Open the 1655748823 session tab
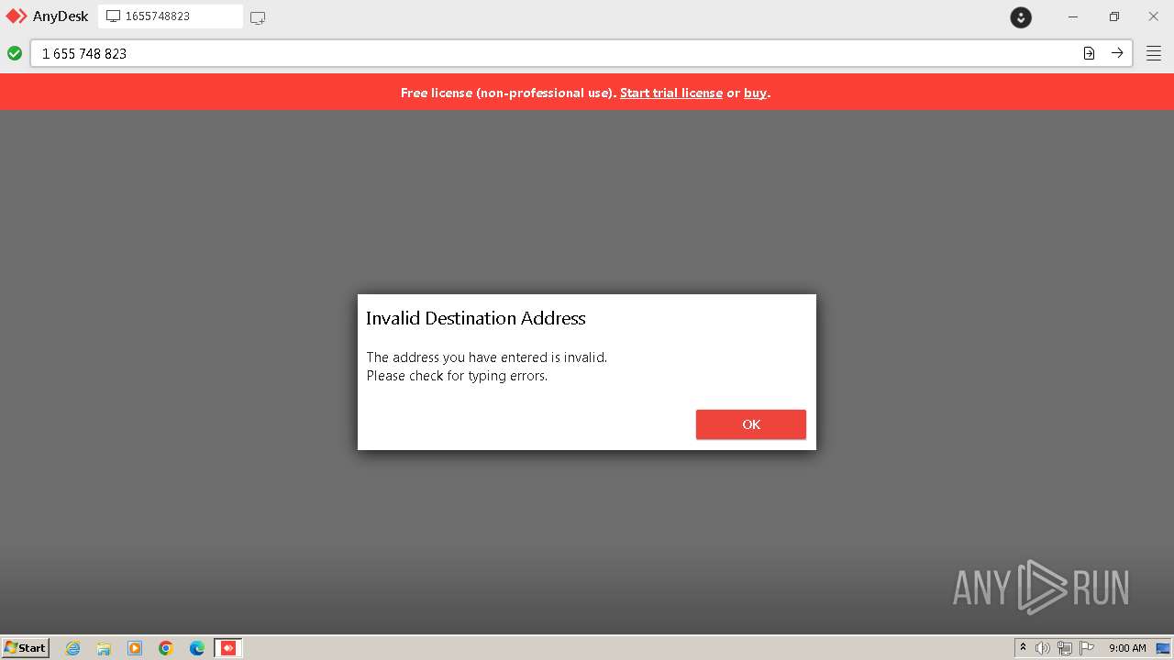Viewport: 1174px width, 660px height. click(171, 16)
